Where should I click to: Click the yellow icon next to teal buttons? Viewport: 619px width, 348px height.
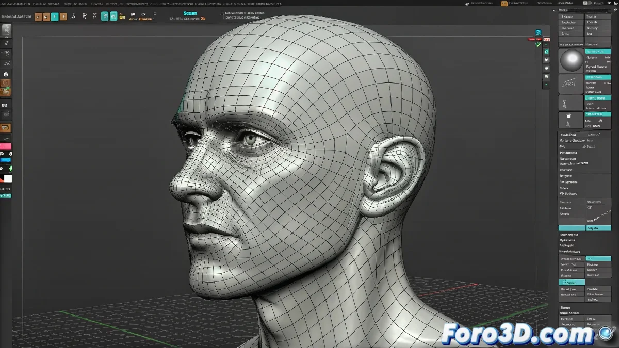coord(122,16)
